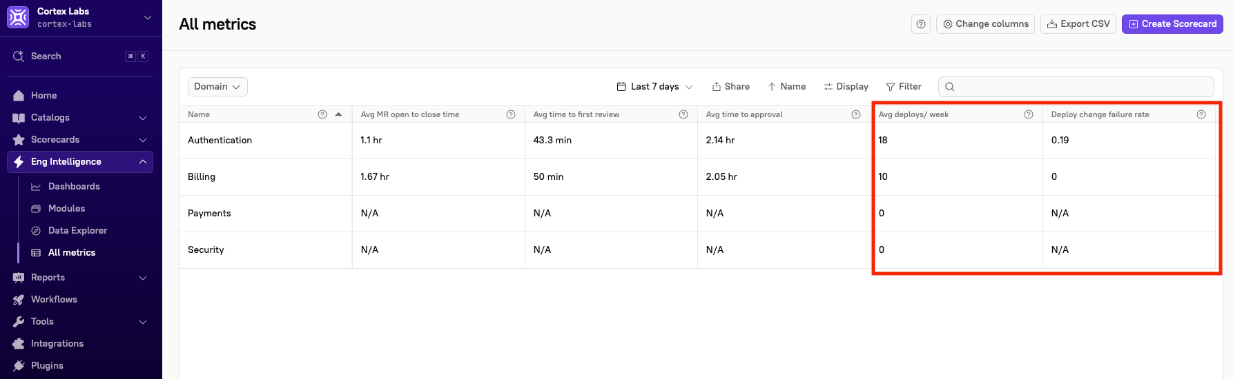Click info icon for Avg time to first review

[683, 114]
